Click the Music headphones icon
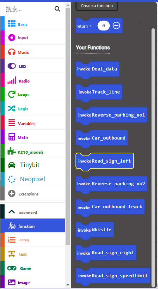 (x=12, y=52)
